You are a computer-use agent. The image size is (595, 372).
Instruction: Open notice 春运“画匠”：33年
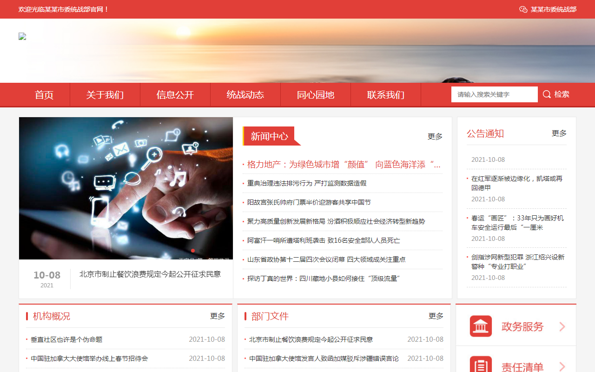[x=517, y=223]
